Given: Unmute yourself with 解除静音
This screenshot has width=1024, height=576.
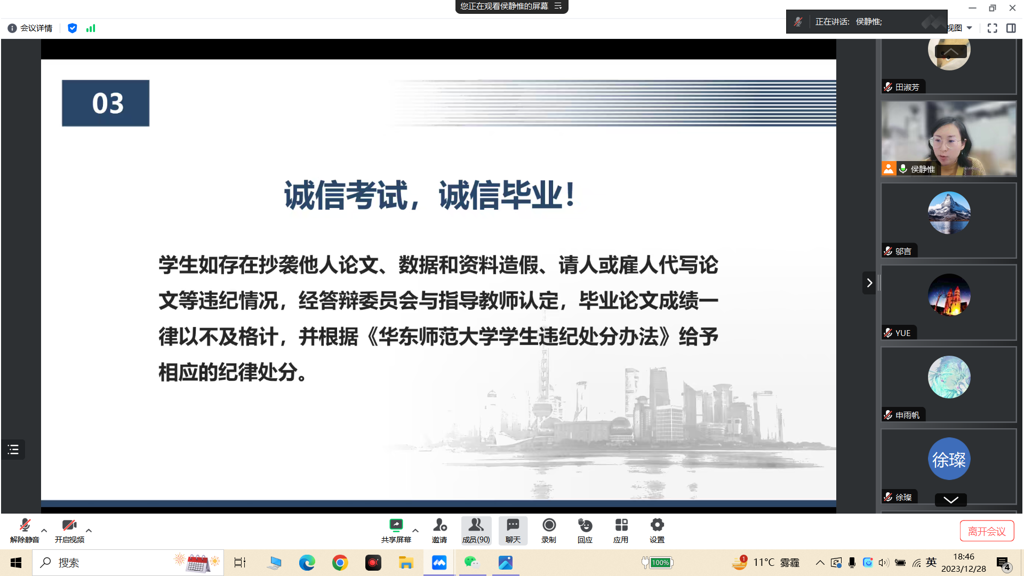Looking at the screenshot, I should tap(24, 530).
